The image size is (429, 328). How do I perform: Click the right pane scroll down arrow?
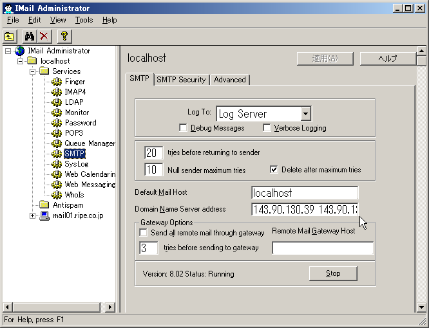421,307
